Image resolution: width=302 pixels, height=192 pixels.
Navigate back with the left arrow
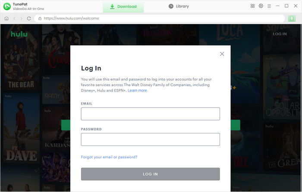point(14,19)
